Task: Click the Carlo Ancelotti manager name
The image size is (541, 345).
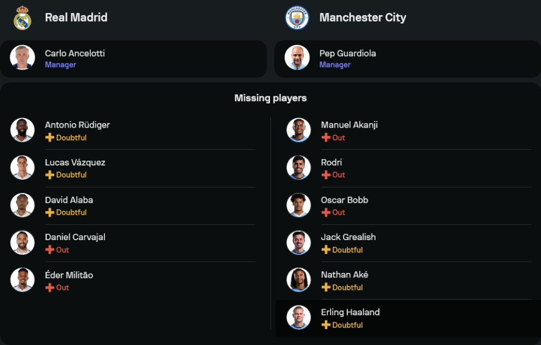Action: (75, 53)
